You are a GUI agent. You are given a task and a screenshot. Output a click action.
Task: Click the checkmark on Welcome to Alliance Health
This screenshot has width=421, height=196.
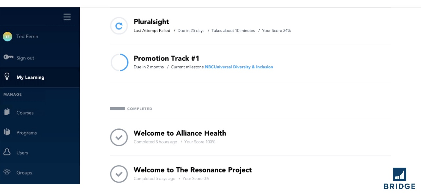point(119,137)
